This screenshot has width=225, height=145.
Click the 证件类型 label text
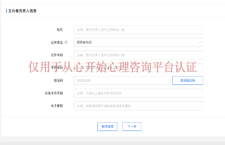coord(55,43)
